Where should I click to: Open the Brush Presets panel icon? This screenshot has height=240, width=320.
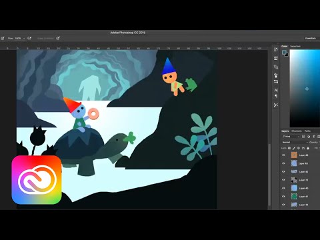click(276, 75)
